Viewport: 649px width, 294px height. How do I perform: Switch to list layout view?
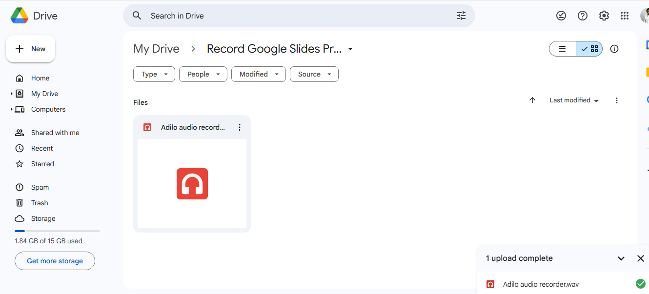[x=563, y=49]
